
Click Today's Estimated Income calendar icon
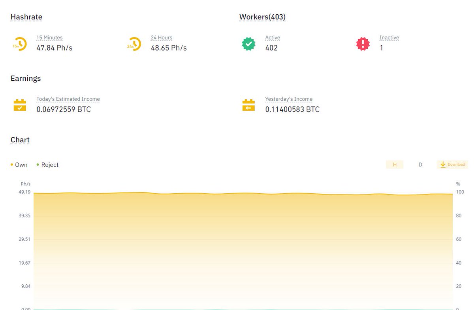(20, 105)
